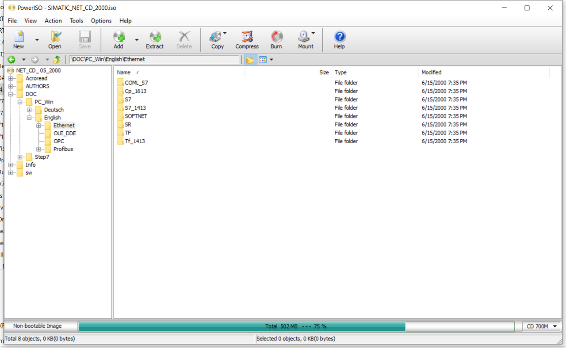The height and width of the screenshot is (348, 566).
Task: Expand the Acroread tree node
Action: click(x=11, y=78)
